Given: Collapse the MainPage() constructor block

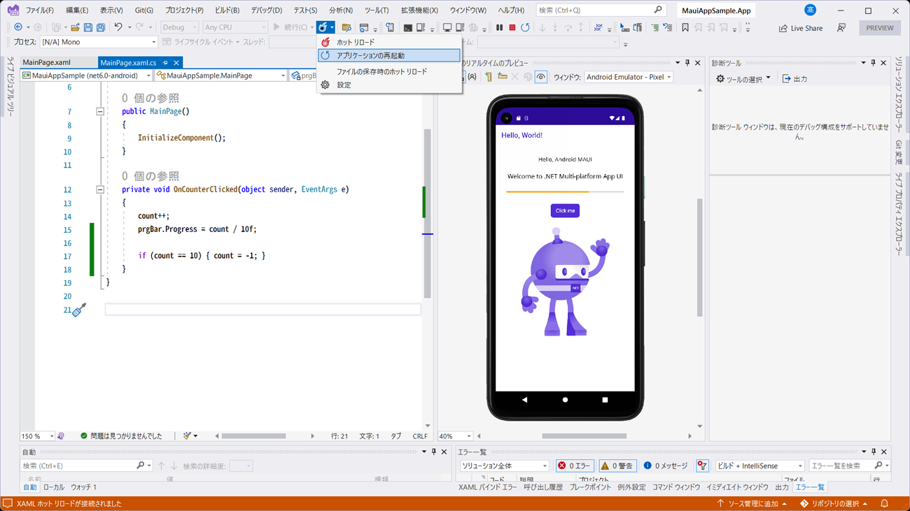Looking at the screenshot, I should point(100,111).
